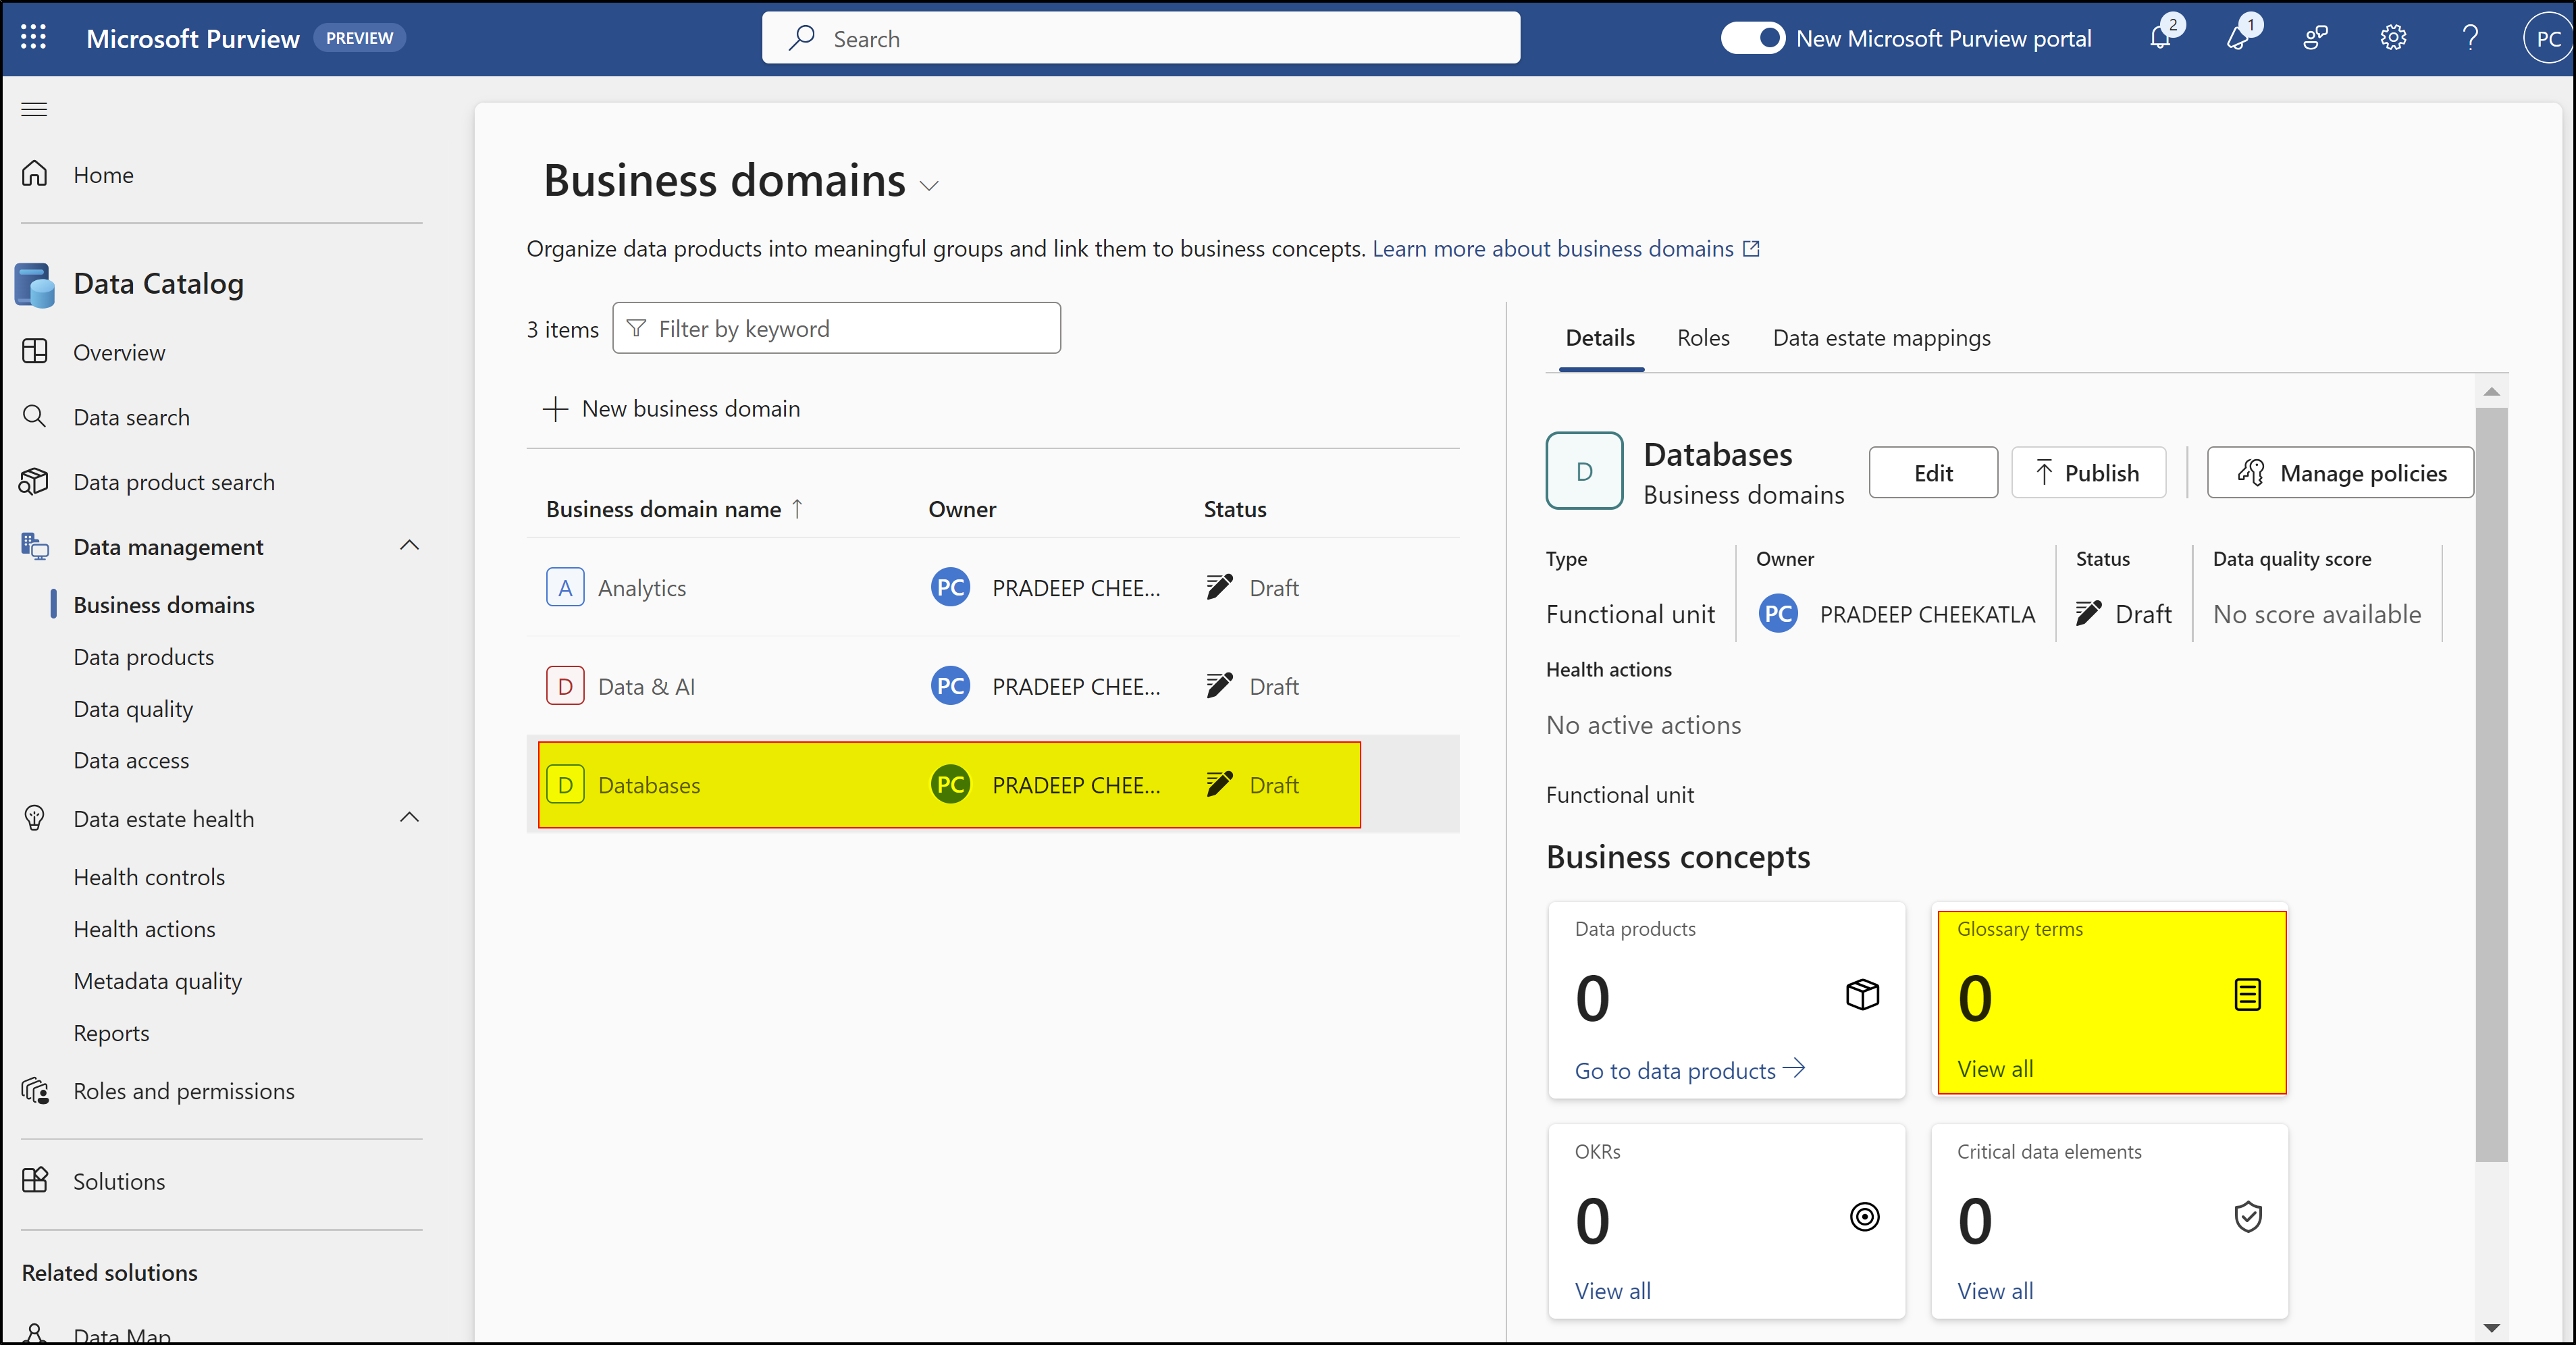The height and width of the screenshot is (1345, 2576).
Task: Click View all under Glossary terms
Action: pos(1995,1068)
